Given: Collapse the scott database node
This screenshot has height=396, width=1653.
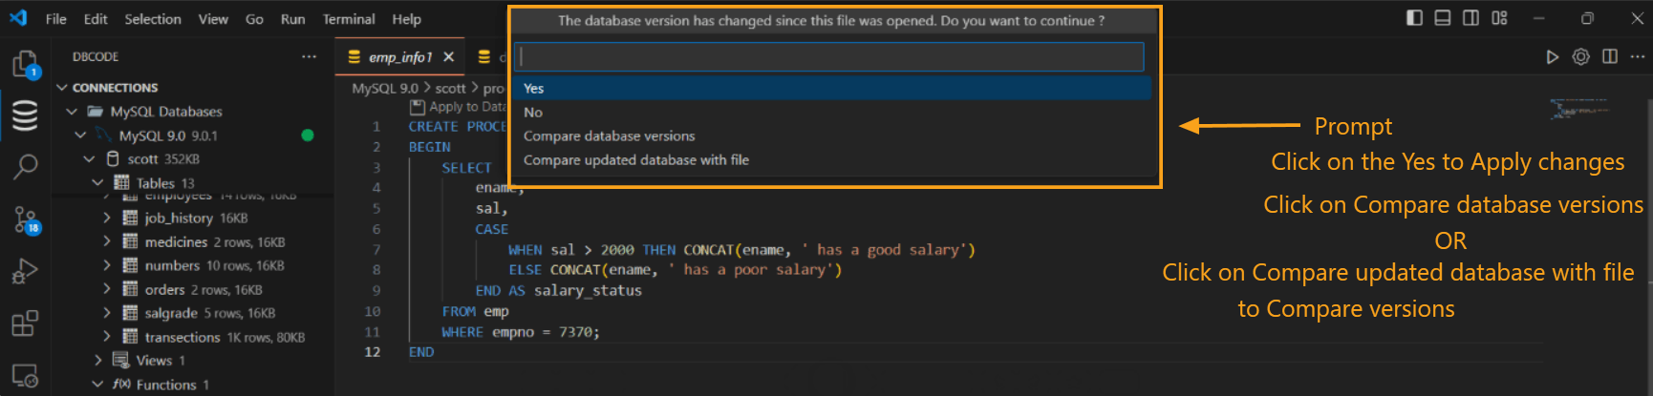Looking at the screenshot, I should pos(89,159).
